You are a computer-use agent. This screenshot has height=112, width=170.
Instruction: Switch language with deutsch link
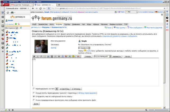(160, 12)
